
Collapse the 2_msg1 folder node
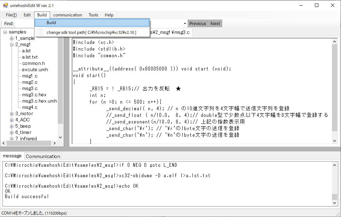11,45
